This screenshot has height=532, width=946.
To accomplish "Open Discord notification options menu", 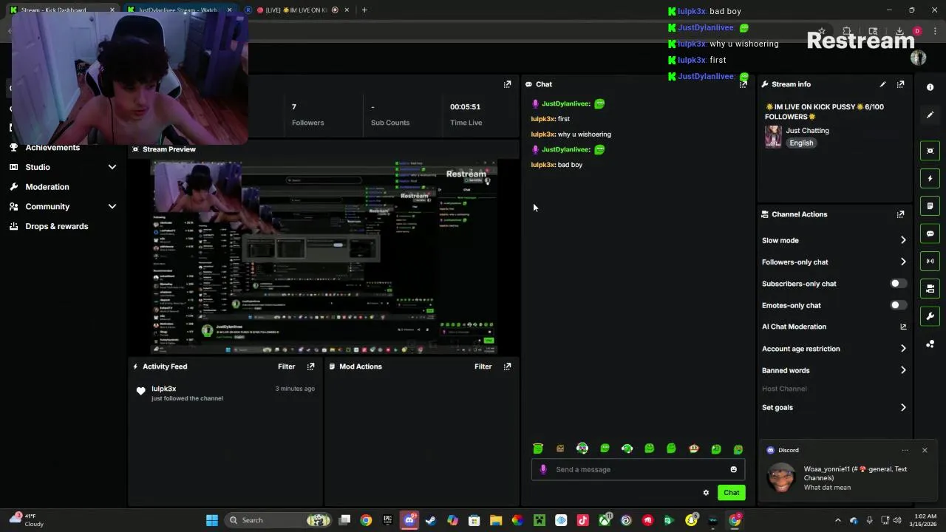I will click(x=905, y=450).
